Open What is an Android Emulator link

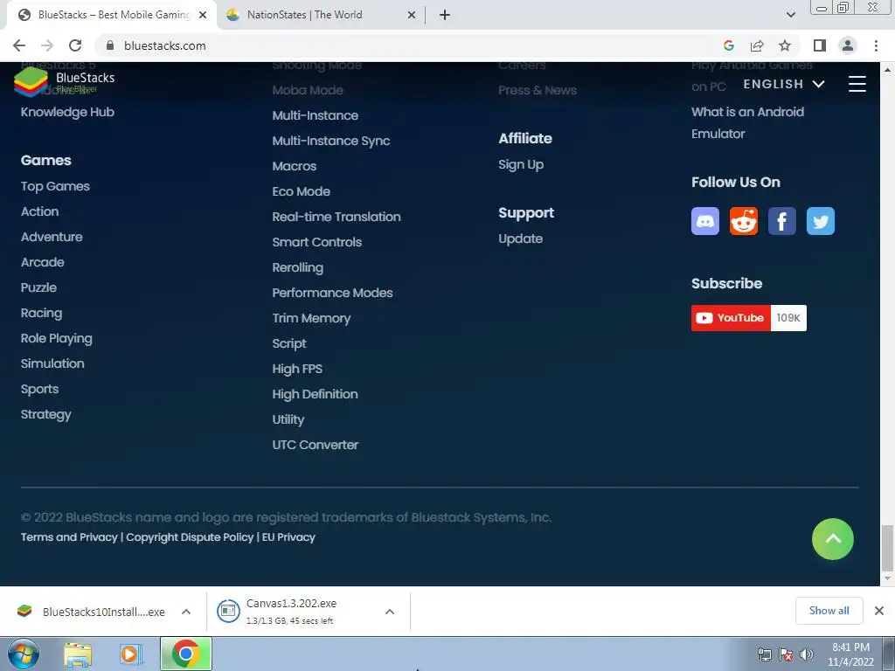click(747, 122)
